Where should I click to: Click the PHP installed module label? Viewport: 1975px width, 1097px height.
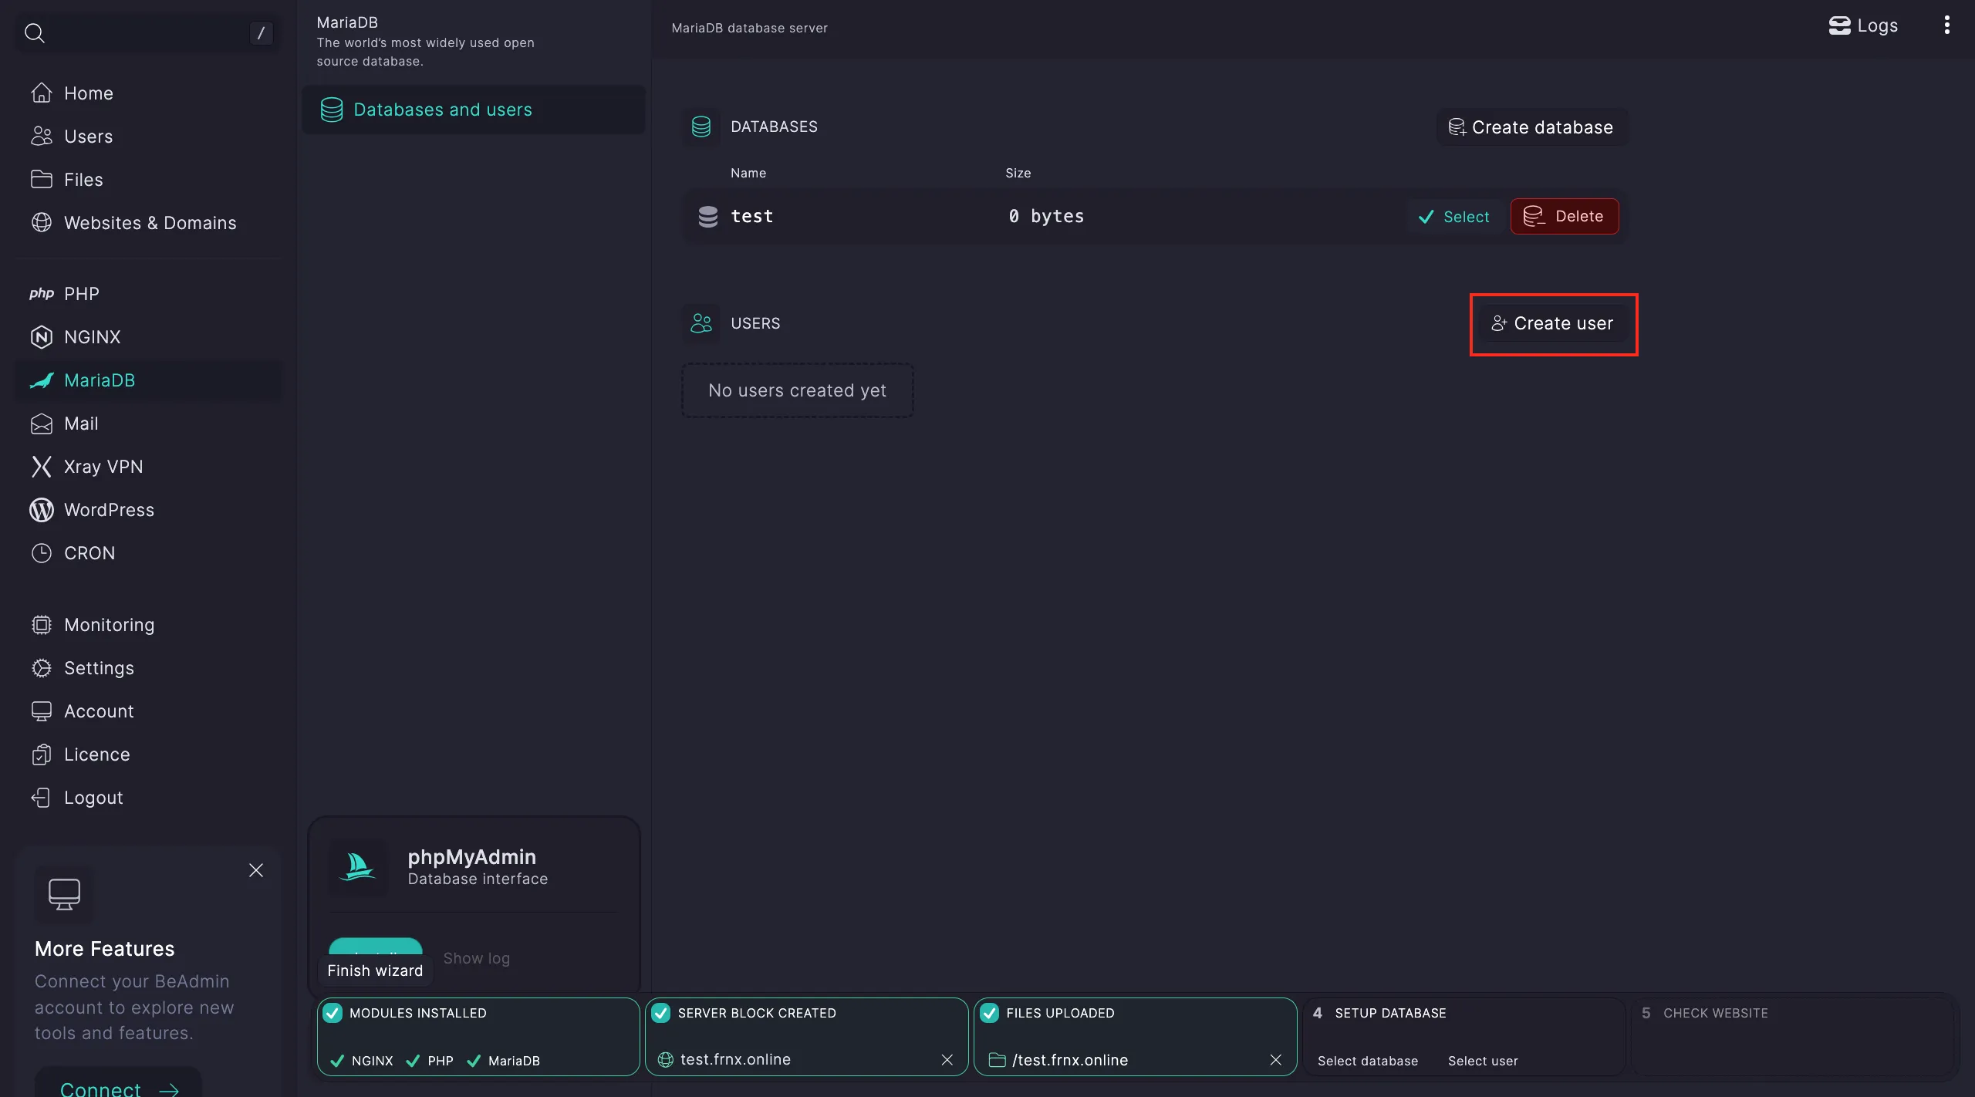click(441, 1061)
